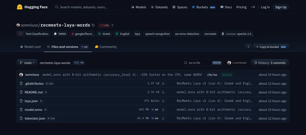Click the xet badge on the model.onnx row
Viewport: 306px width, 135px height.
(x=155, y=110)
